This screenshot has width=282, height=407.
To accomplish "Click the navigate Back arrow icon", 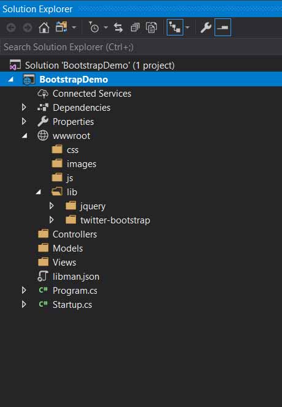I will [11, 28].
